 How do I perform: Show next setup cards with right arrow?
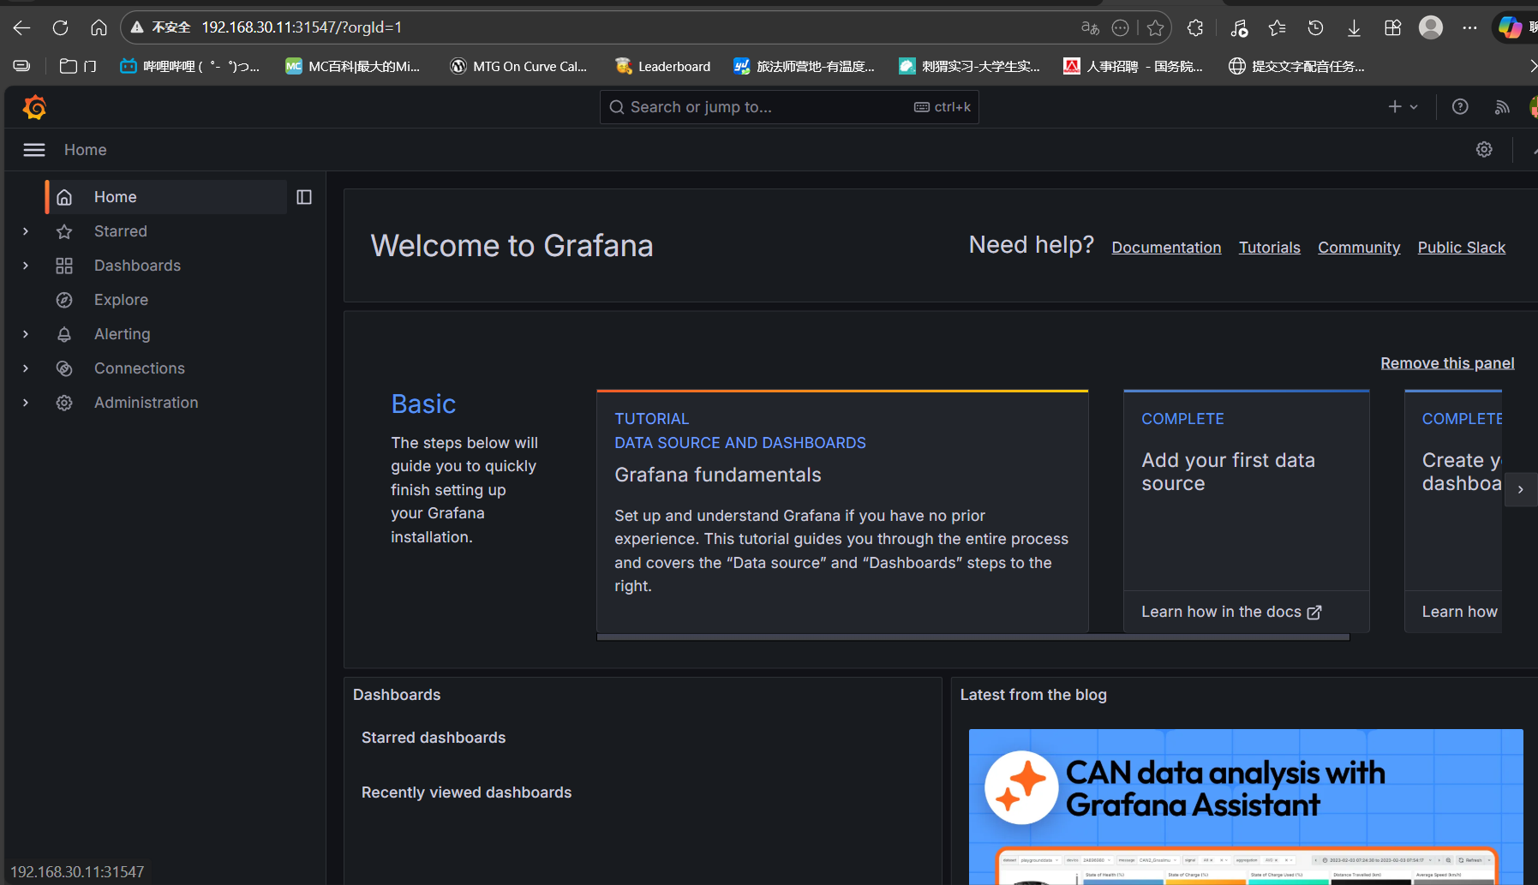pyautogui.click(x=1521, y=489)
